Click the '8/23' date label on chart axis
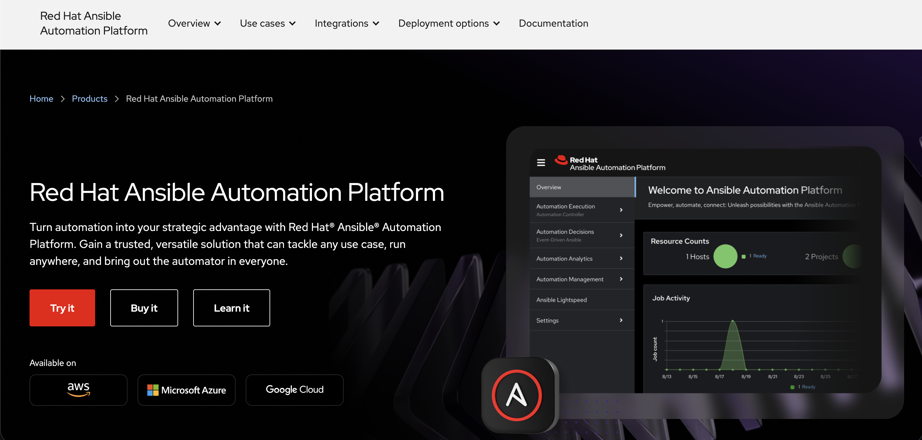The height and width of the screenshot is (440, 922). pyautogui.click(x=799, y=377)
